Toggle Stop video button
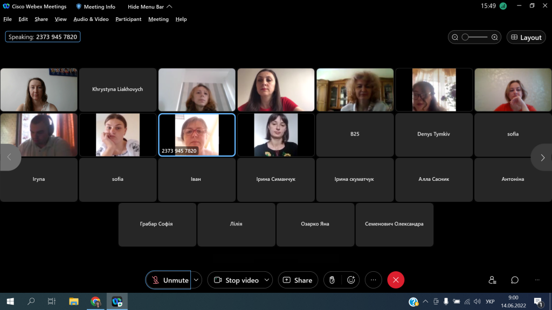Viewport: 552px width, 310px height. [236, 280]
